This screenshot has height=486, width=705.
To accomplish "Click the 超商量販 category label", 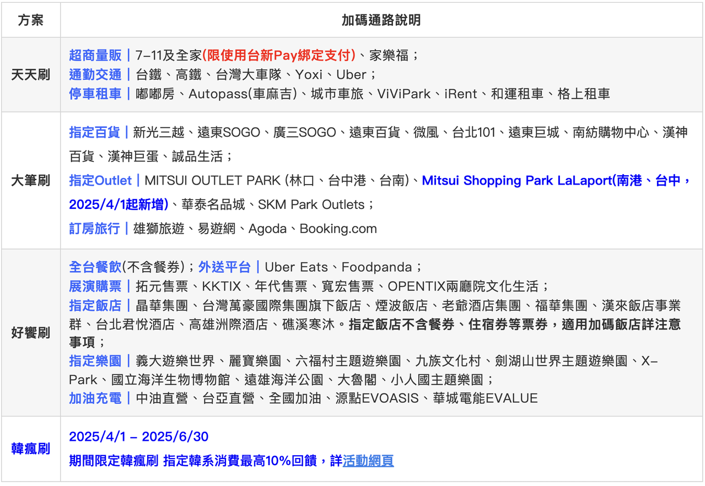I will 95,55.
